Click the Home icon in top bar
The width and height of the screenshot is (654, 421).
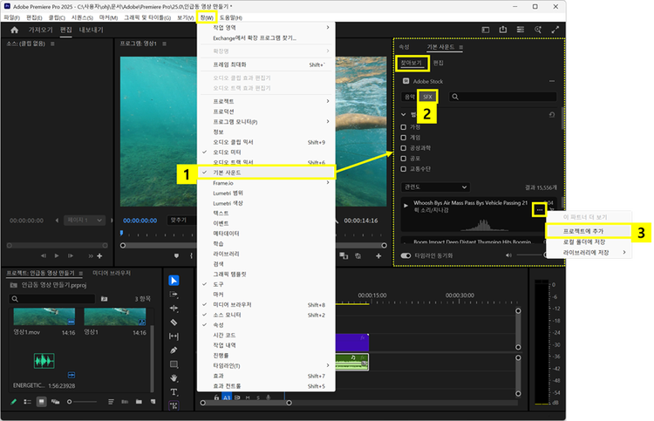pyautogui.click(x=14, y=30)
